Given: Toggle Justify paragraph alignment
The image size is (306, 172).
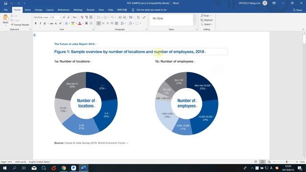Looking at the screenshot, I should point(112,23).
